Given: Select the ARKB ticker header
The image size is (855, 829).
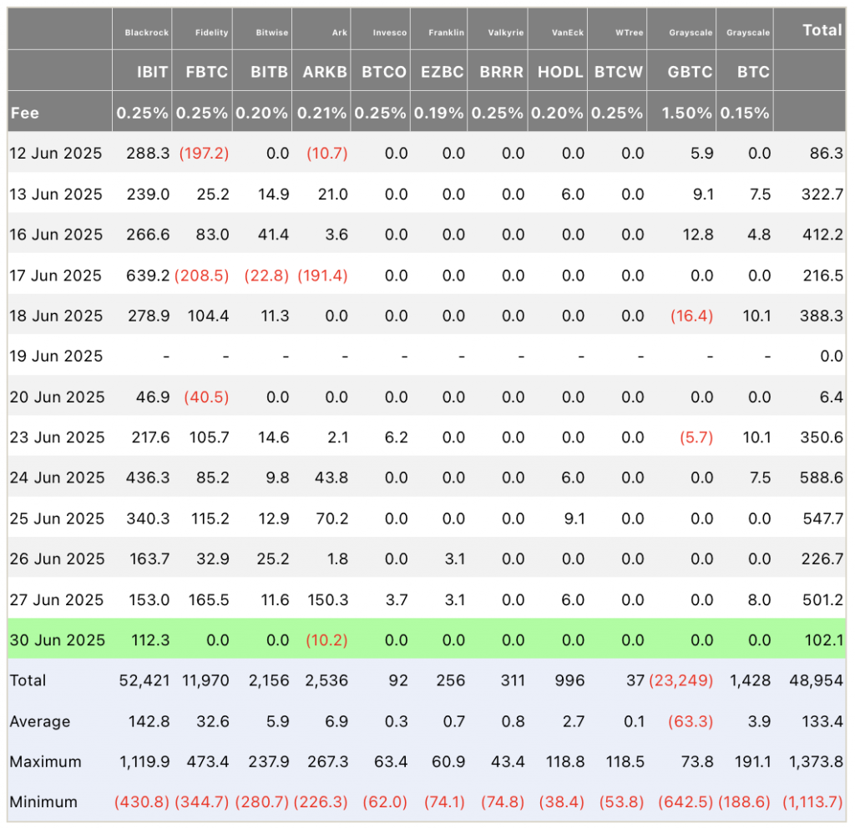Looking at the screenshot, I should (x=325, y=72).
